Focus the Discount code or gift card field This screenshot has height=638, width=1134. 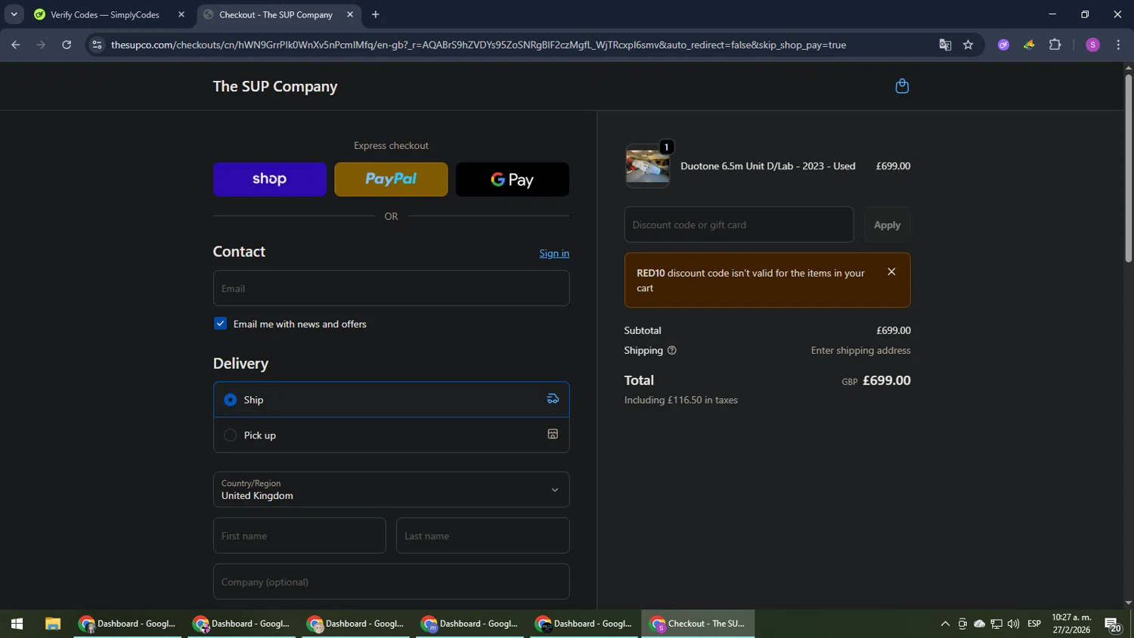click(739, 225)
